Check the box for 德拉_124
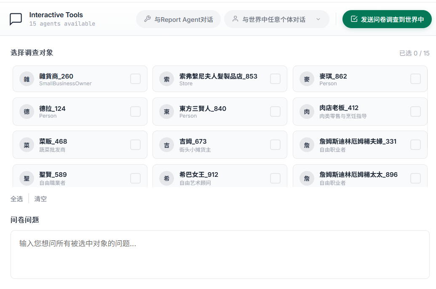Image resolution: width=436 pixels, height=289 pixels. [x=135, y=111]
